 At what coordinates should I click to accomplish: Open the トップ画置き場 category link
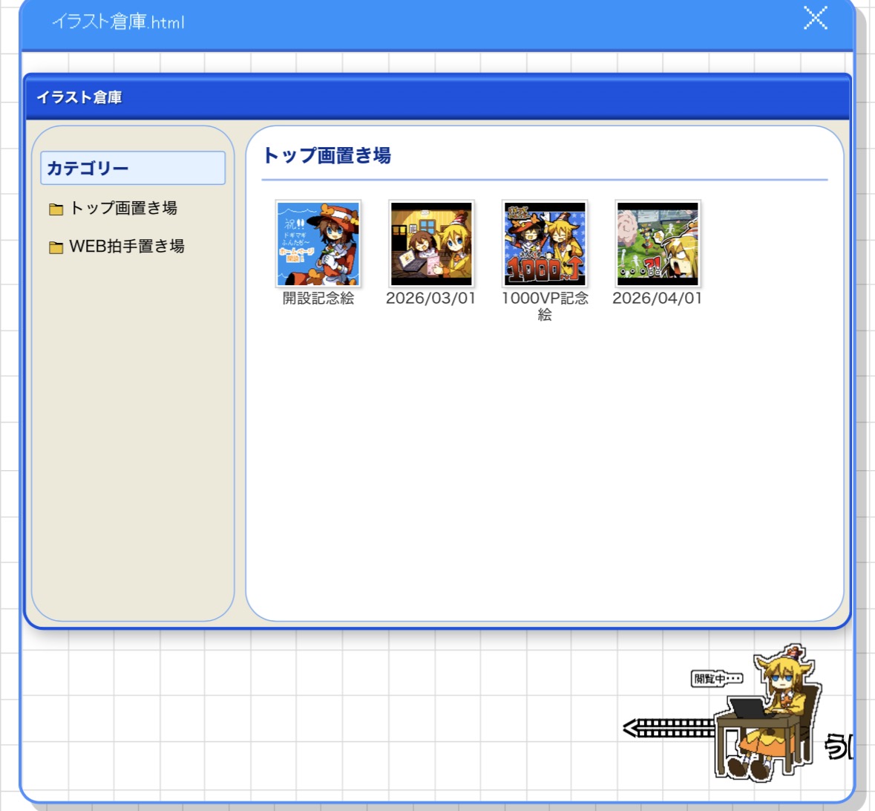(123, 208)
